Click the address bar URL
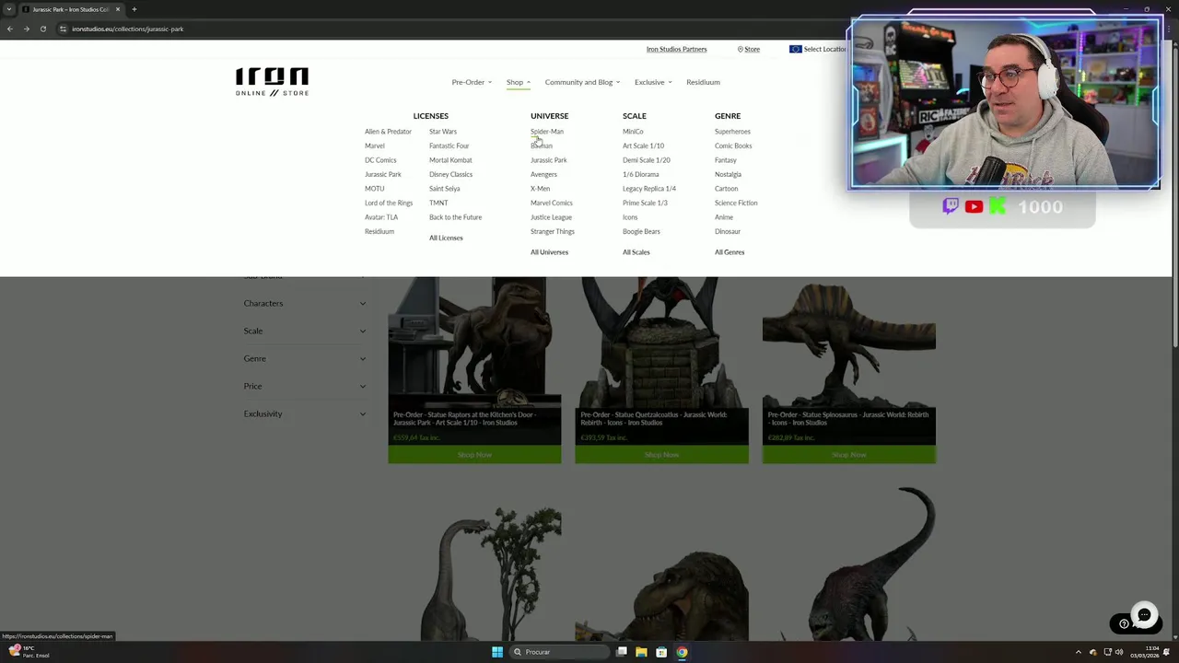 [128, 29]
